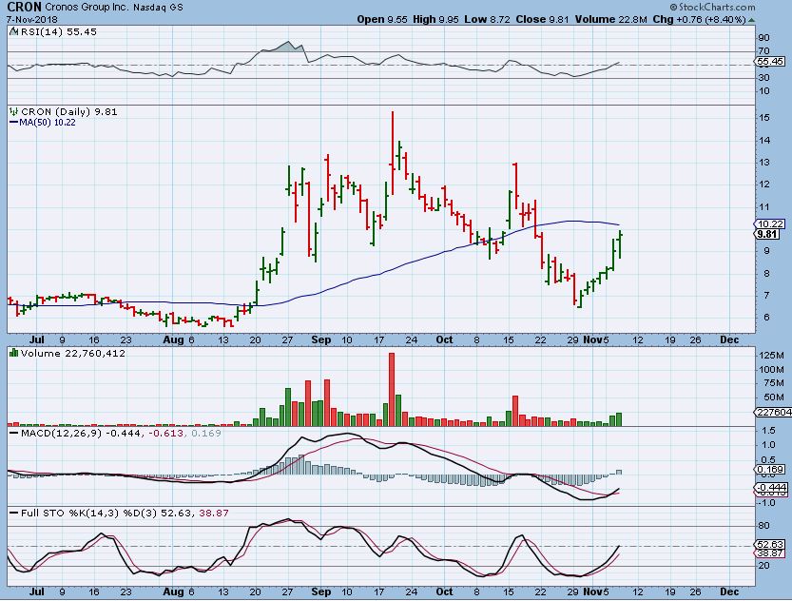Select the 10.22 moving average price label
Viewport: 792px width, 601px height.
[768, 223]
